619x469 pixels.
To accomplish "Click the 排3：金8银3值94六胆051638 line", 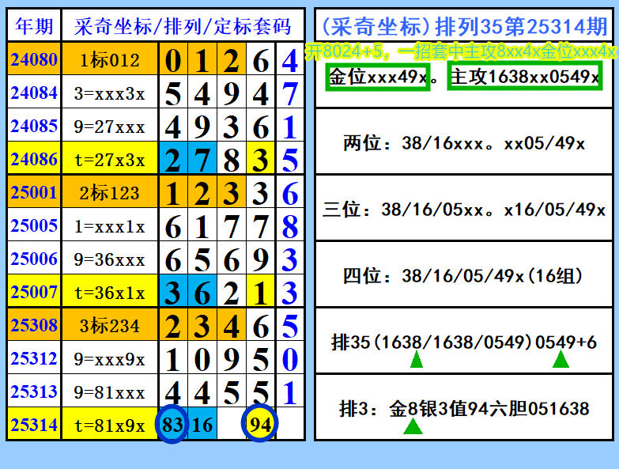I will pos(464,408).
